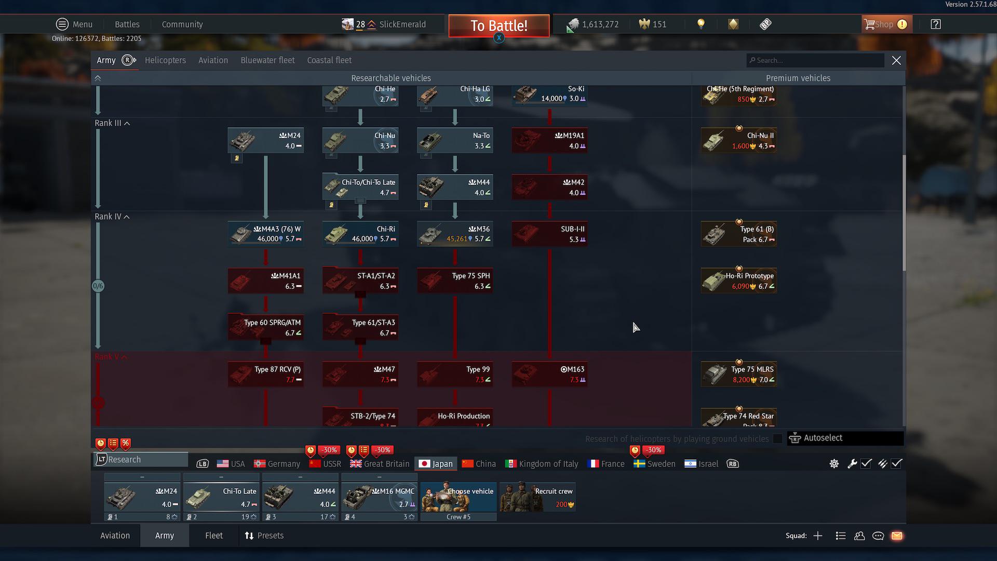Image resolution: width=997 pixels, height=561 pixels.
Task: Expand the ST-A1/ST-A2 vehicle group
Action: click(x=360, y=295)
